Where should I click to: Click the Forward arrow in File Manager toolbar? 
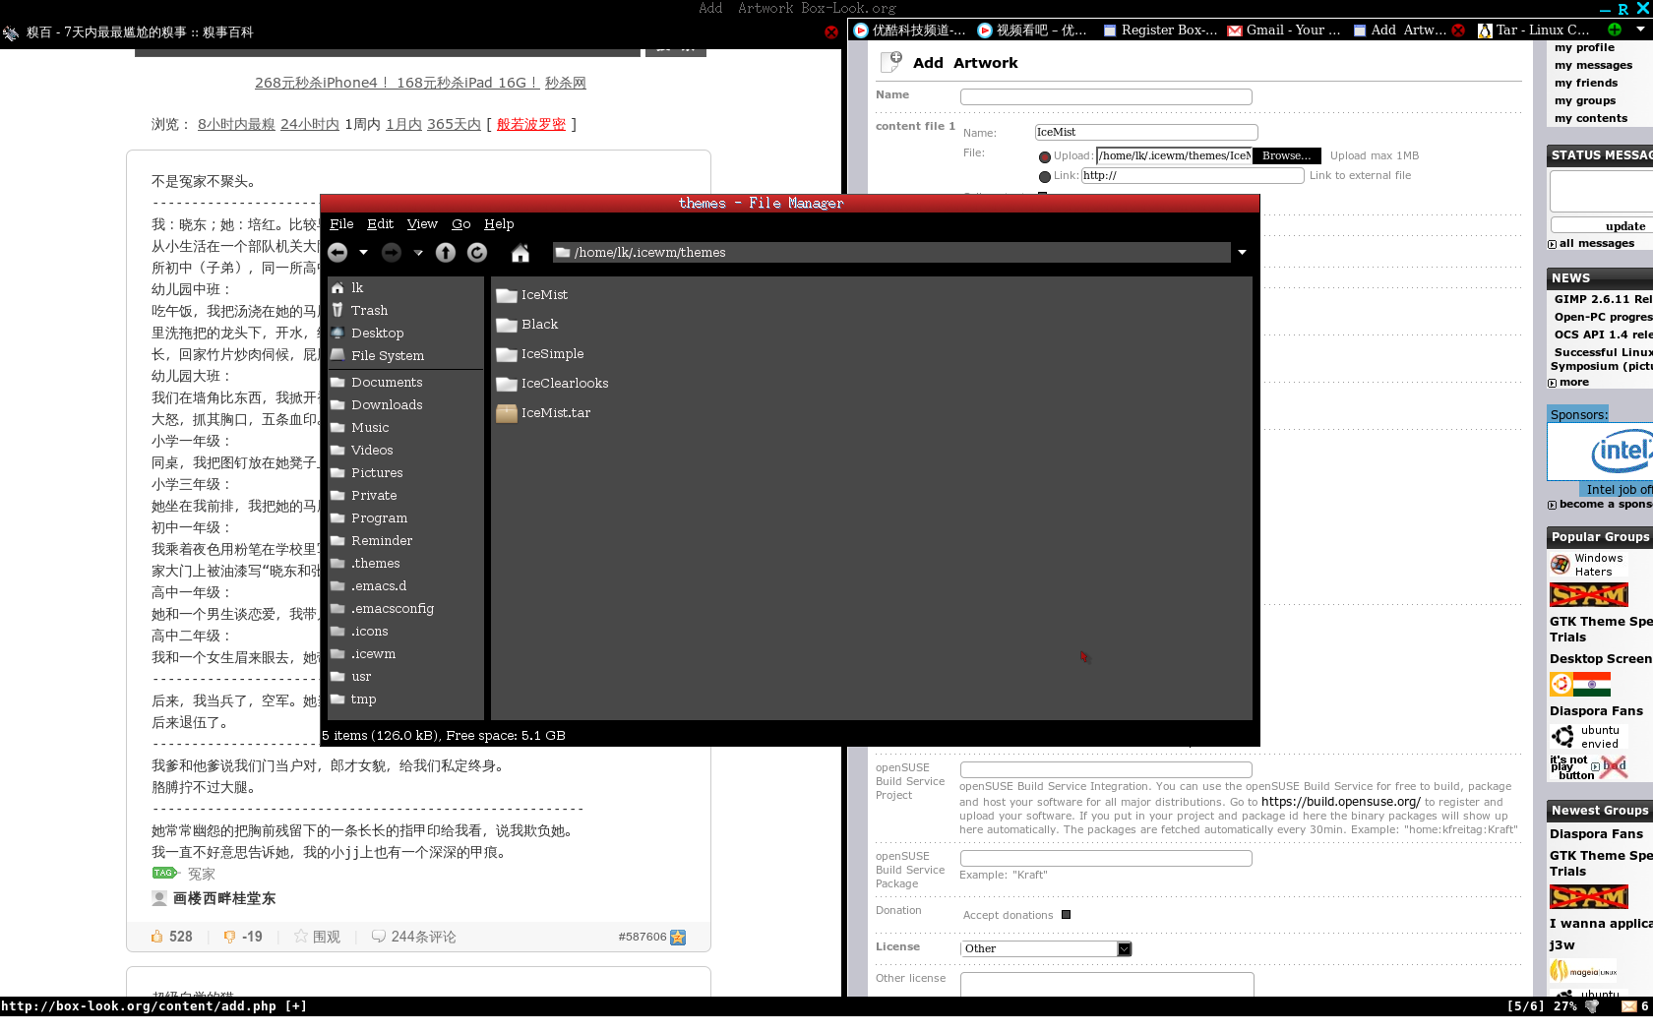(392, 253)
